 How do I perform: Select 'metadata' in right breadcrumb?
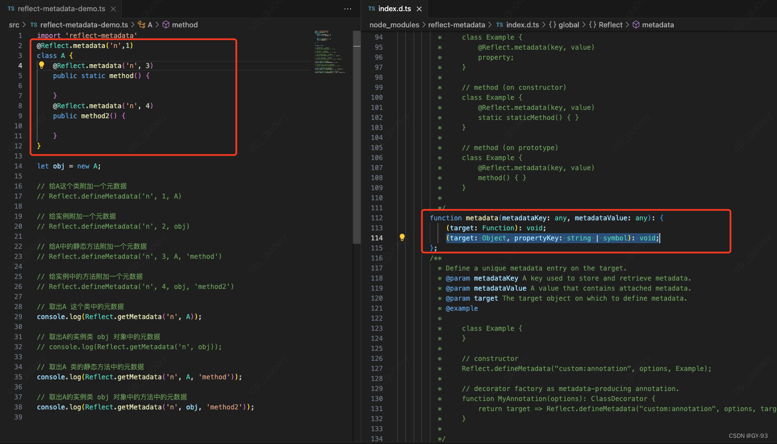coord(658,25)
